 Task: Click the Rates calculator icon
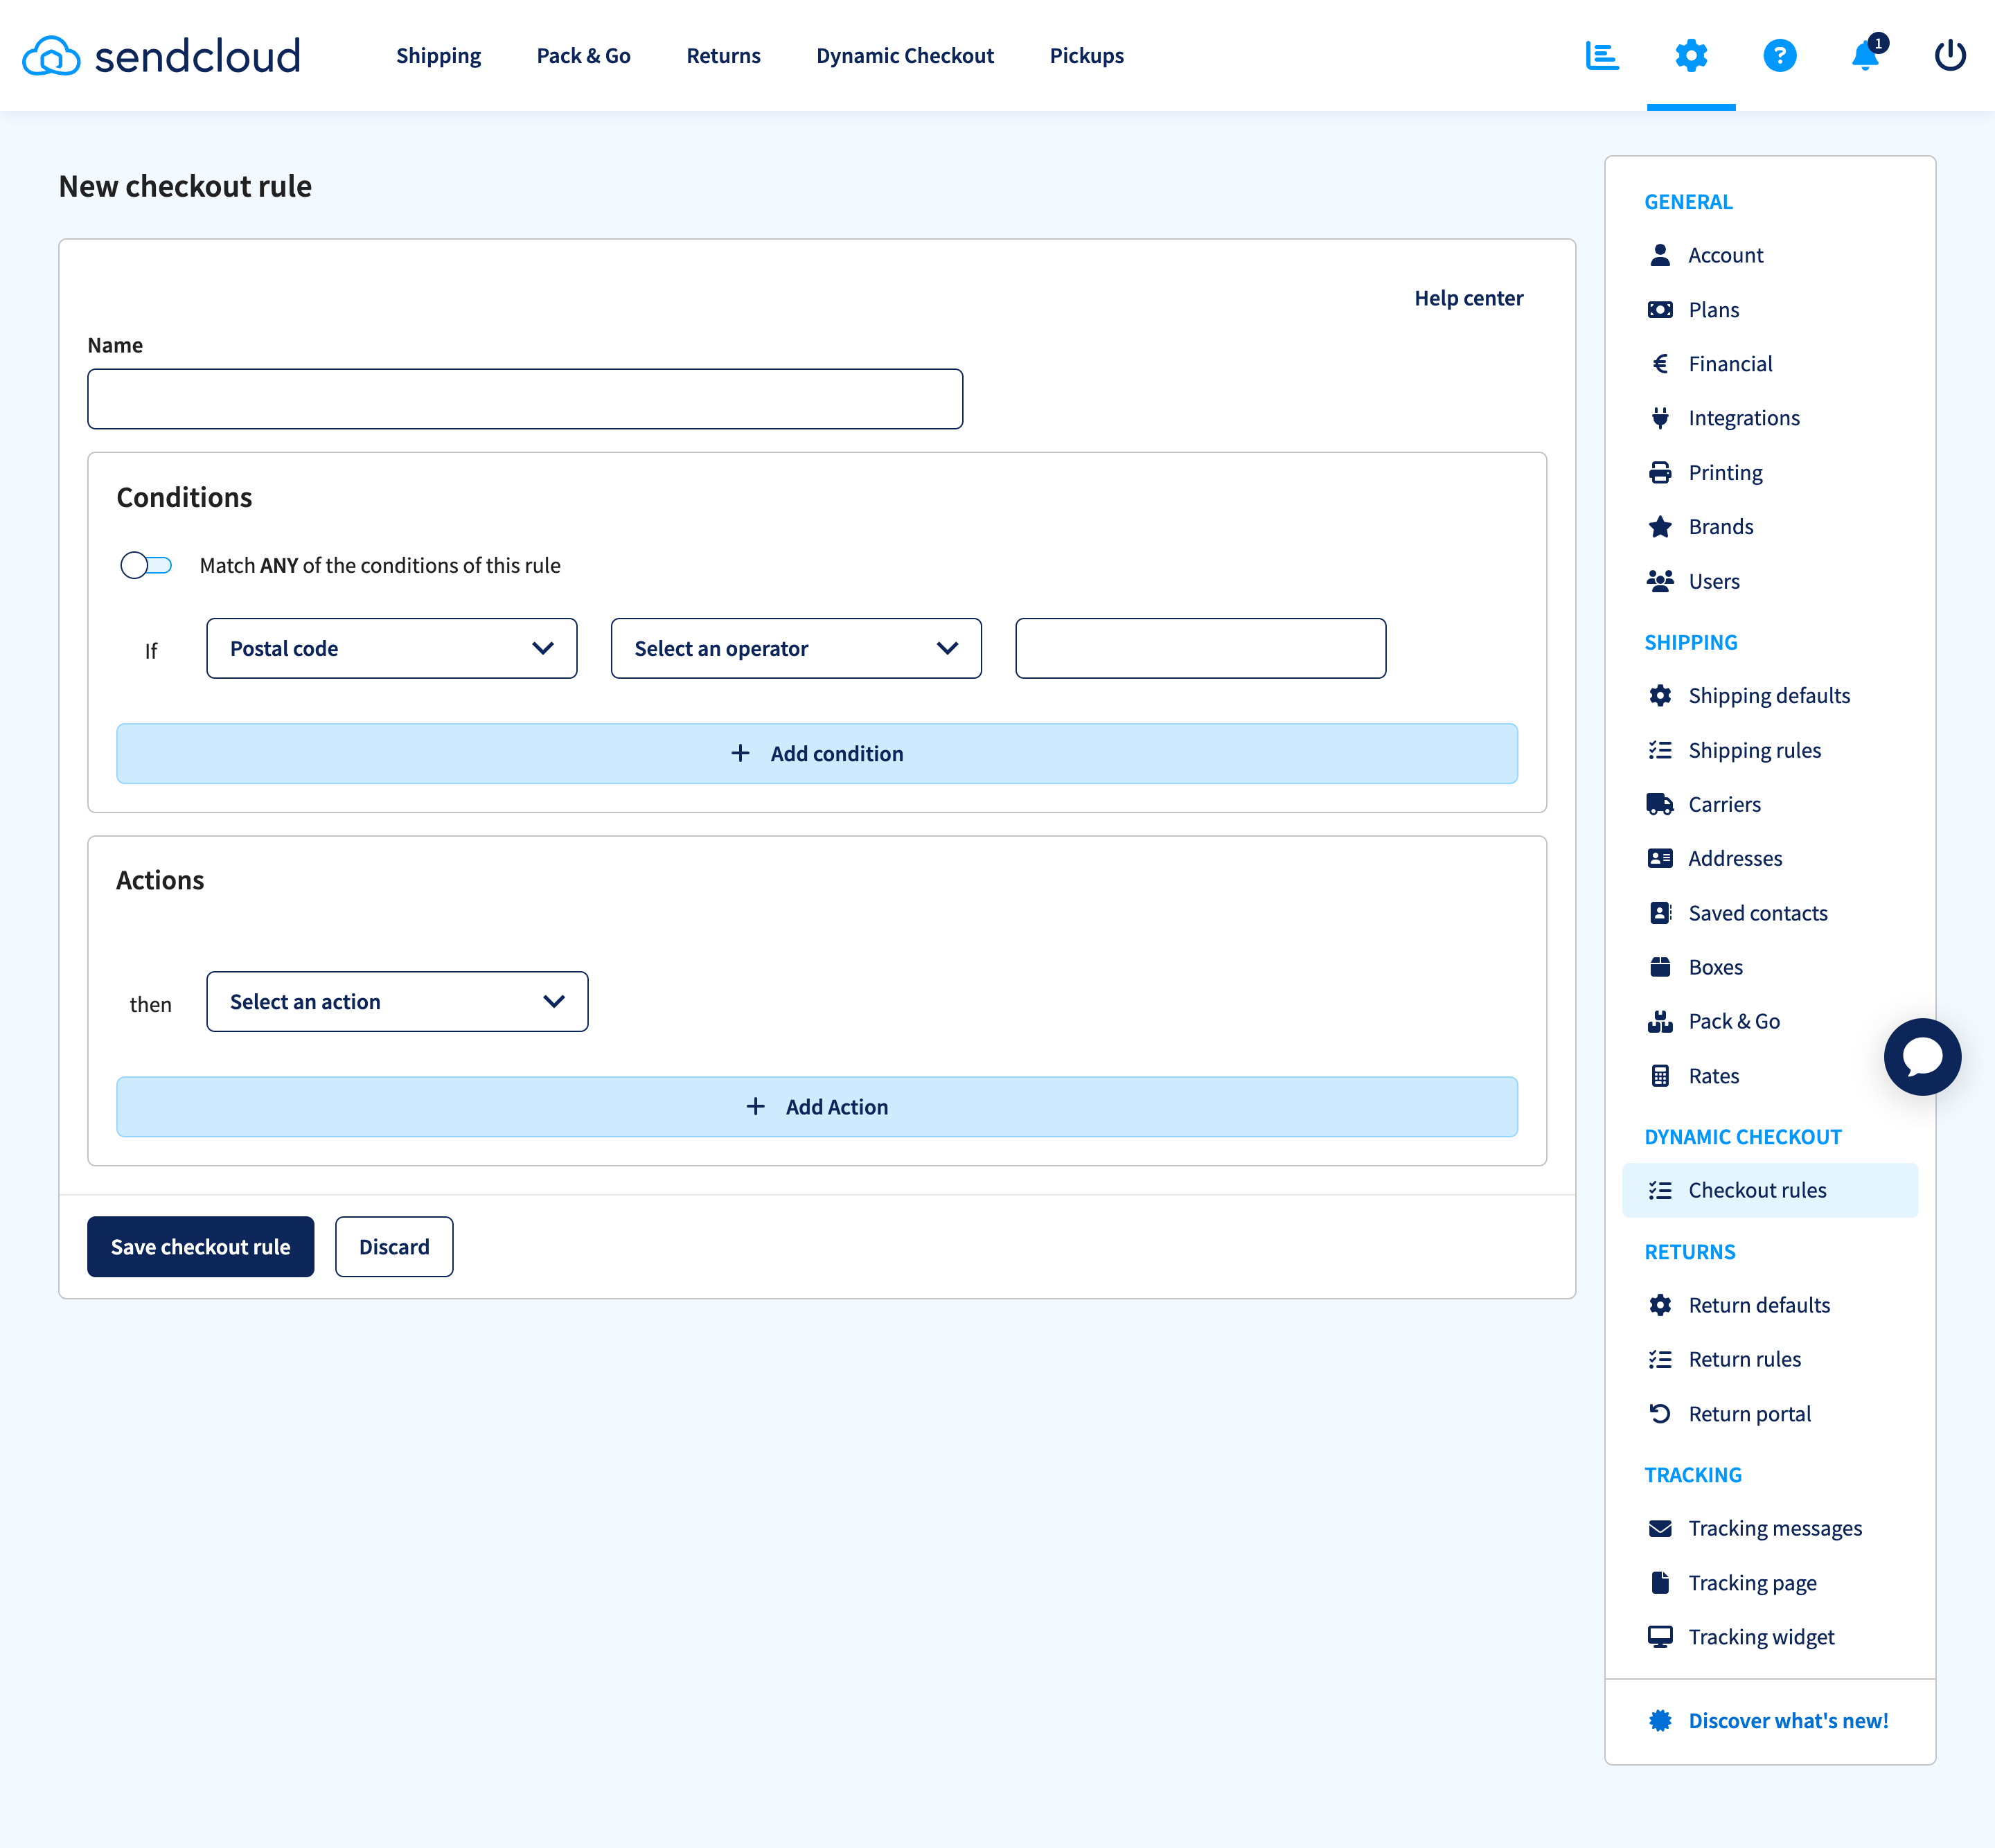[x=1660, y=1076]
